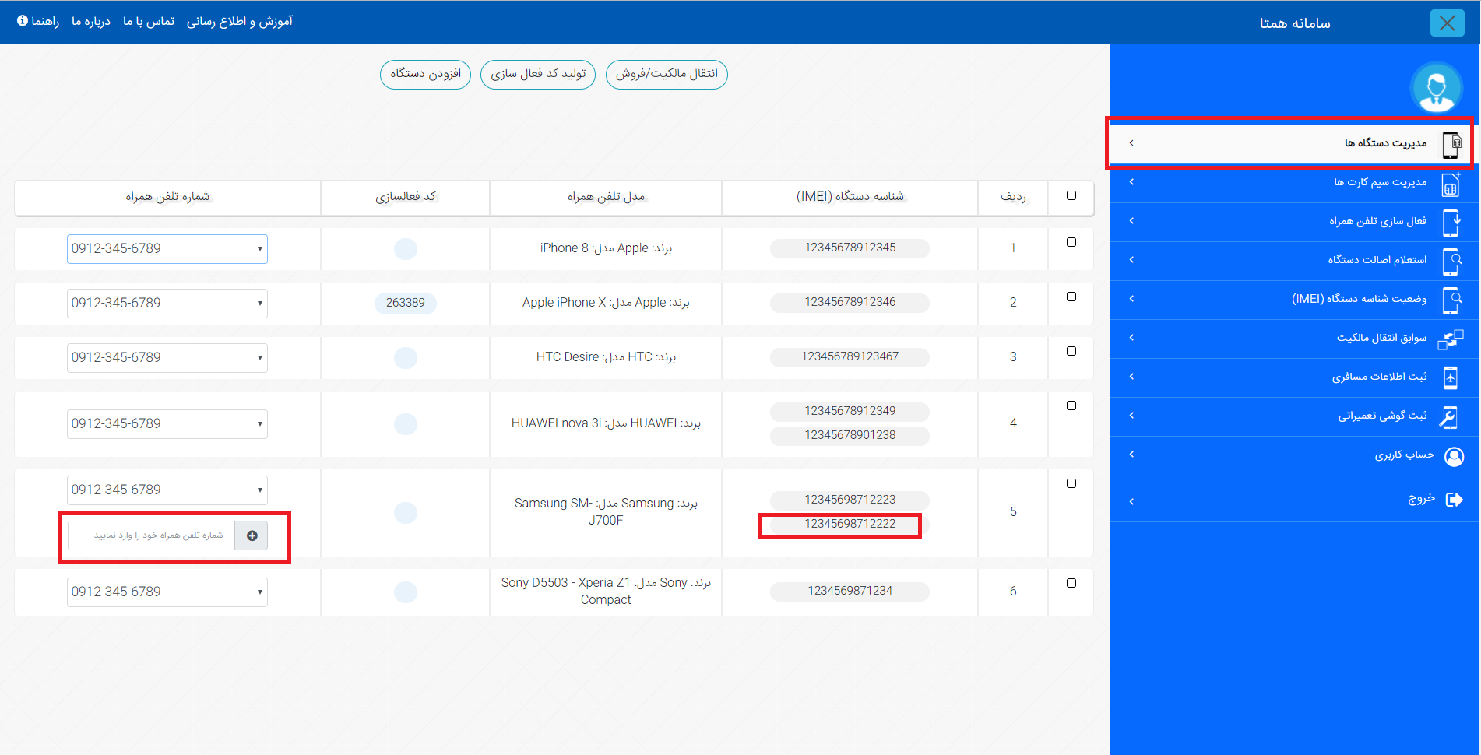Click شماره تلفن همراه column header
The width and height of the screenshot is (1481, 755).
tap(167, 197)
